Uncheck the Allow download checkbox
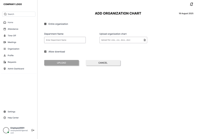The width and height of the screenshot is (199, 139). click(45, 52)
